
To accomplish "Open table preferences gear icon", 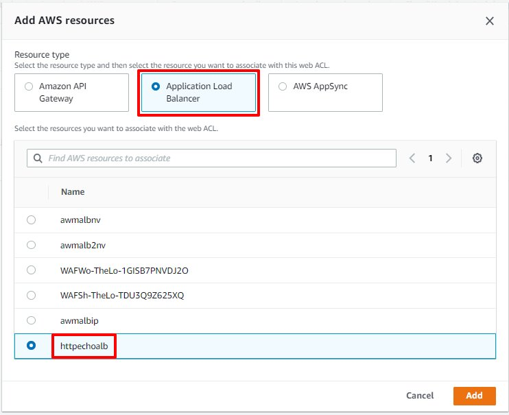I will 477,158.
